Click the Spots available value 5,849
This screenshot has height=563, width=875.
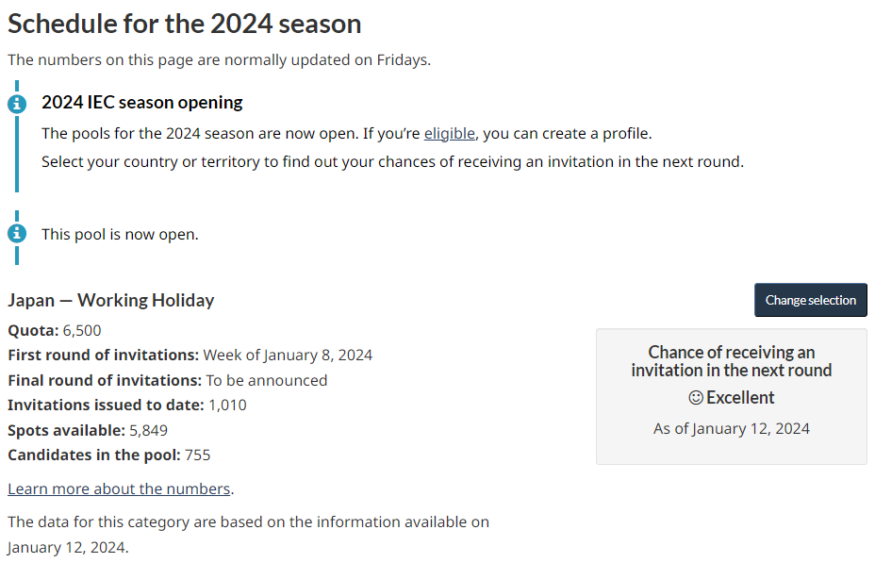point(148,431)
